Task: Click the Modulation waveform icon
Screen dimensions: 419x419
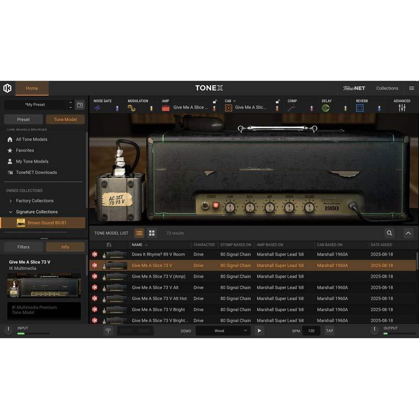Action: click(x=131, y=108)
